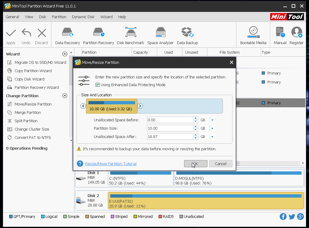The image size is (309, 228).
Task: Open Resize/Move Partition Tutorial link
Action: coord(111,164)
